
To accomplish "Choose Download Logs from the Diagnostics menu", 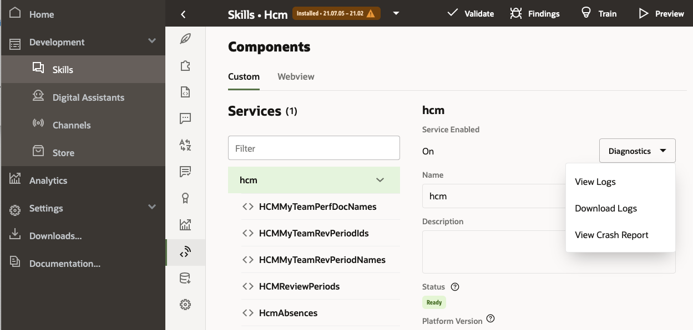I will click(x=605, y=208).
